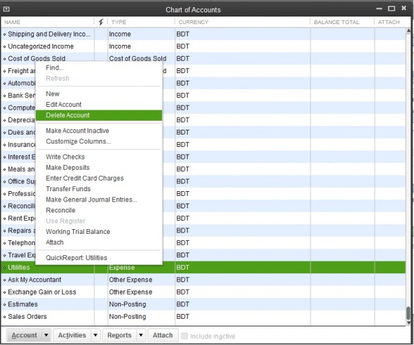Screen dimensions: 414x345
Task: Click the diamond icon beside Sales Orders
Action: pos(4,317)
